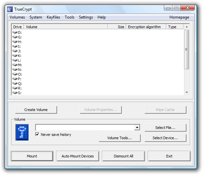Click the drive icon next to P:
Screen dimensions: 203x175
(15, 79)
